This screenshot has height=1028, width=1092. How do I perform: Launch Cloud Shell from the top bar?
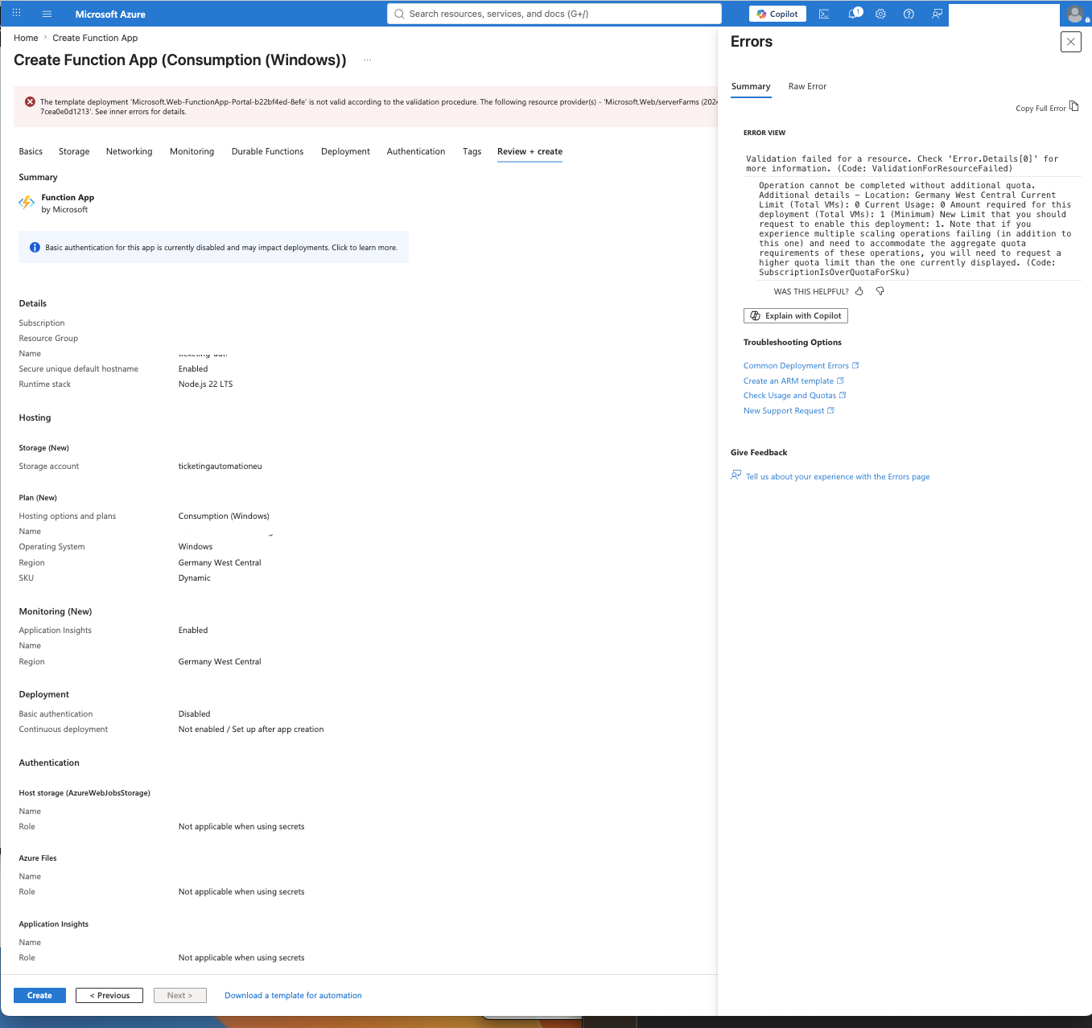coord(824,14)
